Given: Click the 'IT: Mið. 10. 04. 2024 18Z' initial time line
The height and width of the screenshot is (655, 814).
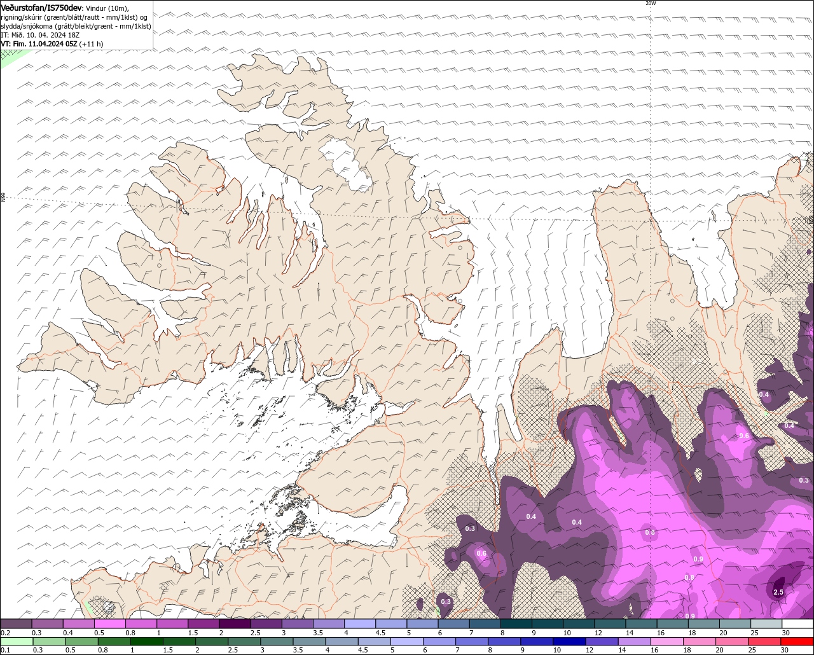Looking at the screenshot, I should (40, 35).
